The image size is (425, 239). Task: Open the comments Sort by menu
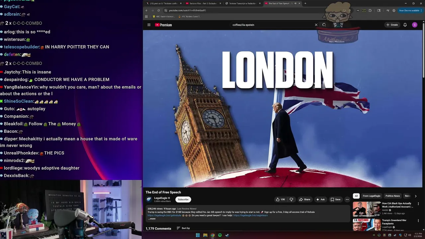[x=183, y=228]
